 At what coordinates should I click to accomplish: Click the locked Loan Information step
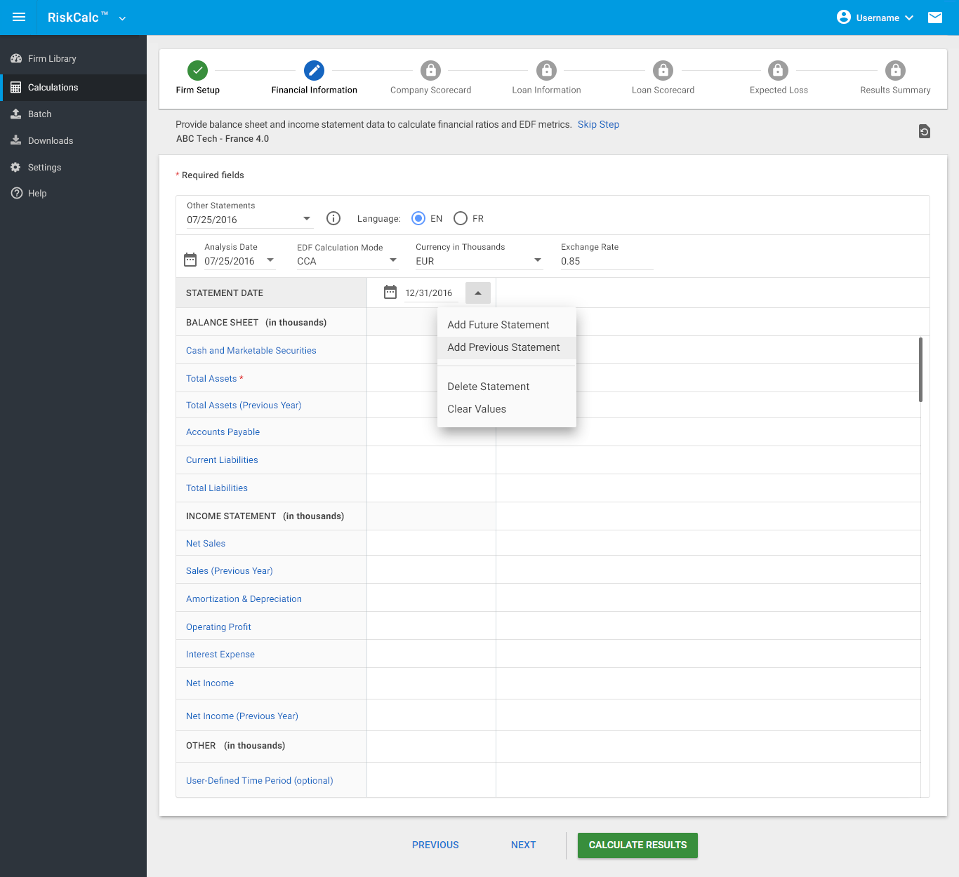click(x=546, y=70)
